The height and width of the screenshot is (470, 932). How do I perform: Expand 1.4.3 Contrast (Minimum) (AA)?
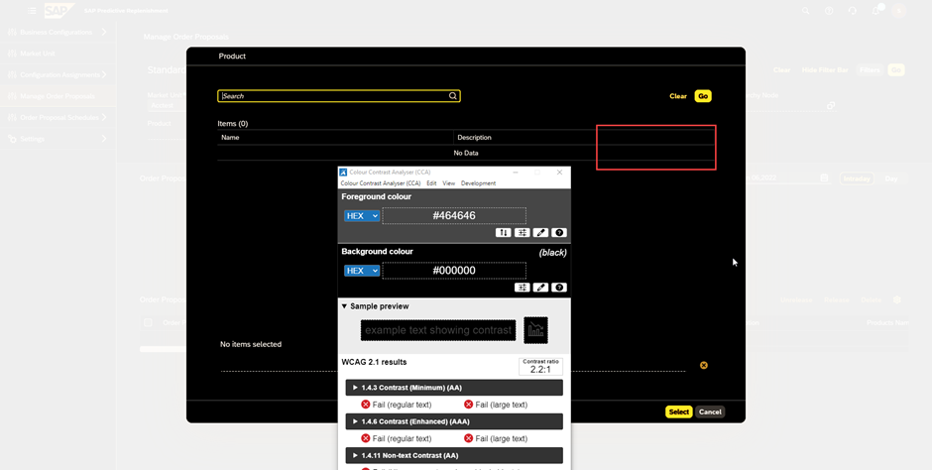(454, 388)
